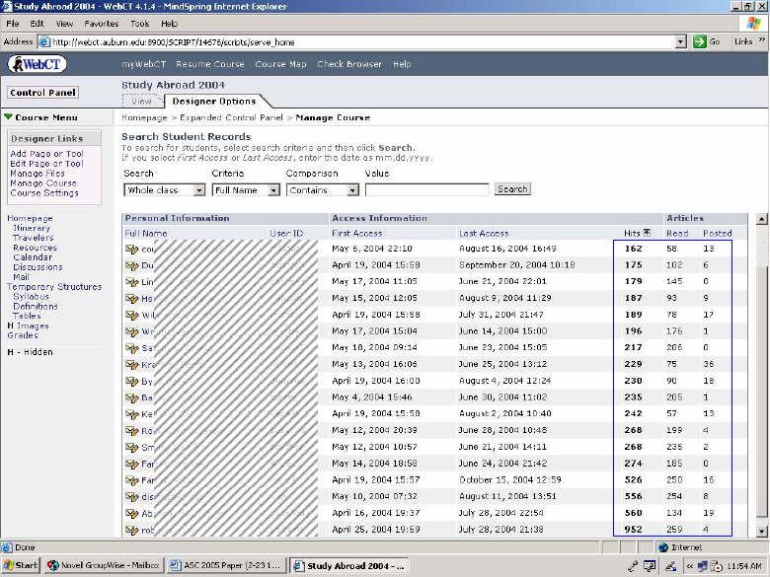Click the record icon in the 556 hits row
This screenshot has width=770, height=577.
[x=131, y=497]
